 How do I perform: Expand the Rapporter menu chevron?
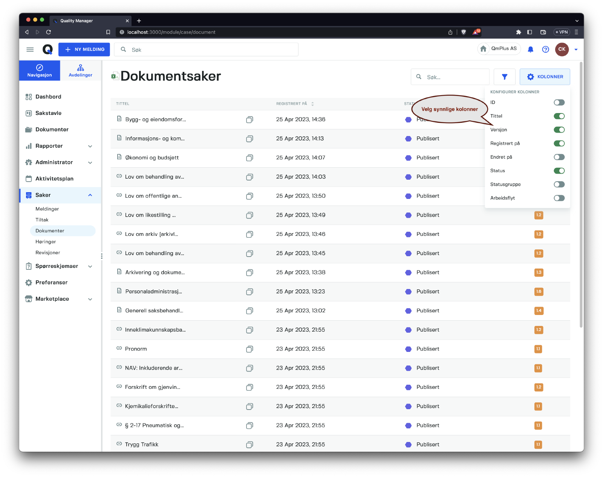[90, 146]
